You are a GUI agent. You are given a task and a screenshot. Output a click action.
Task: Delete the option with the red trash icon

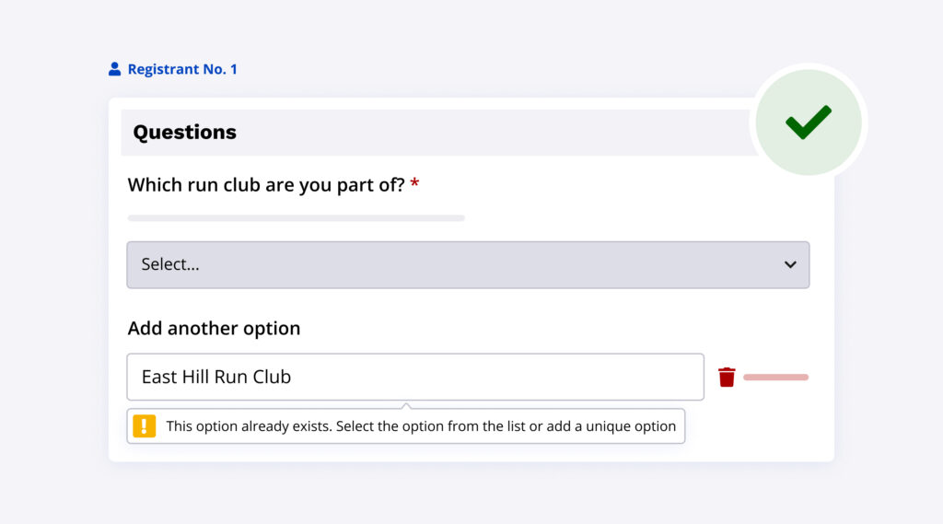pyautogui.click(x=727, y=377)
